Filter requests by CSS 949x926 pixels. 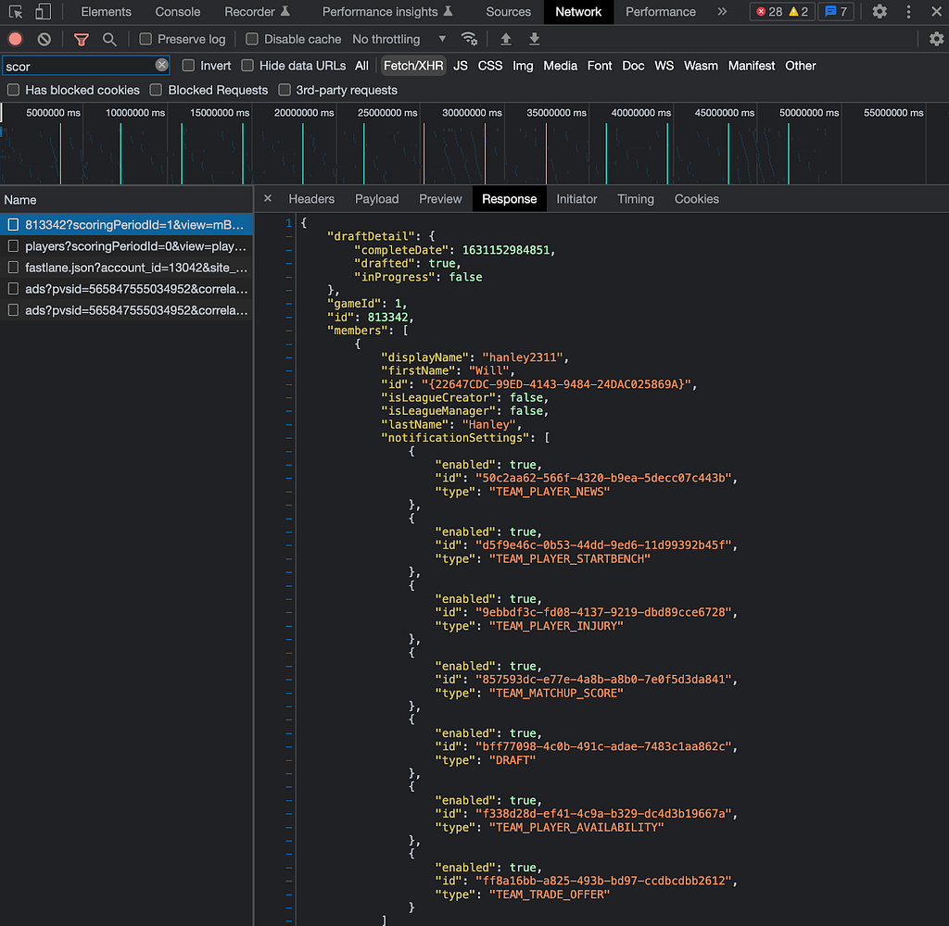click(490, 66)
